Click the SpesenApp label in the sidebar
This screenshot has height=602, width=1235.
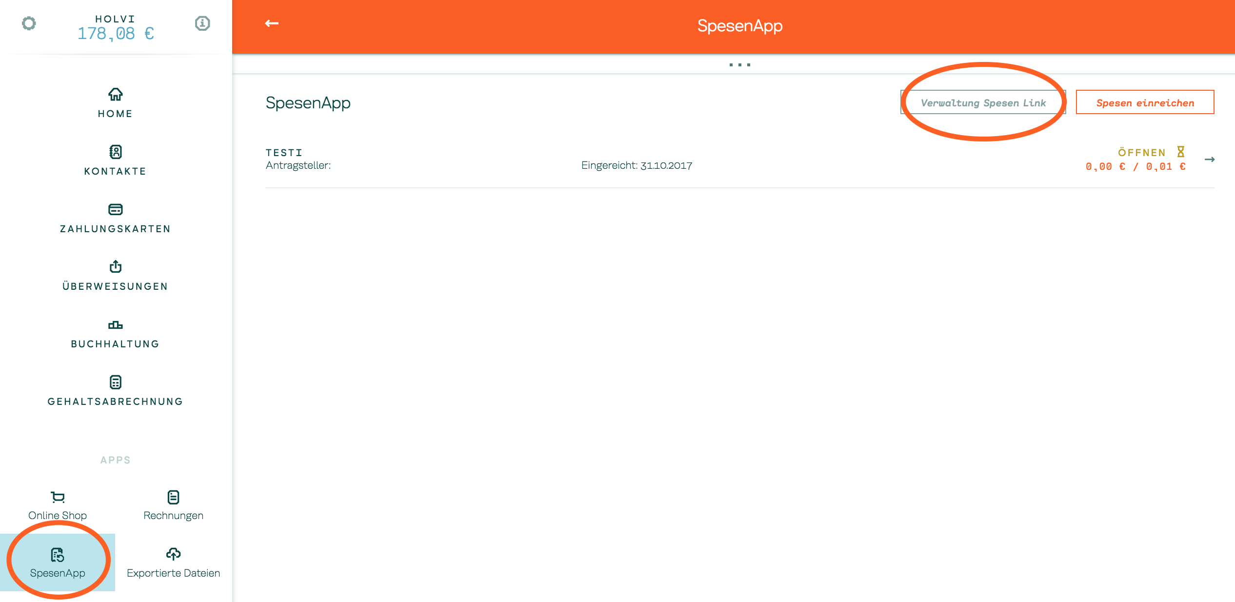click(x=58, y=573)
